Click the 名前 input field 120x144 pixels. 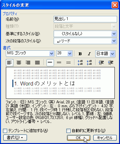(85, 19)
